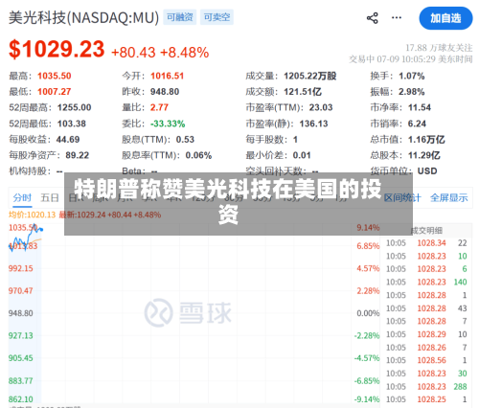Image resolution: width=479 pixels, height=408 pixels.
Task: Select trade row with price 1028.56
Action: [426, 360]
